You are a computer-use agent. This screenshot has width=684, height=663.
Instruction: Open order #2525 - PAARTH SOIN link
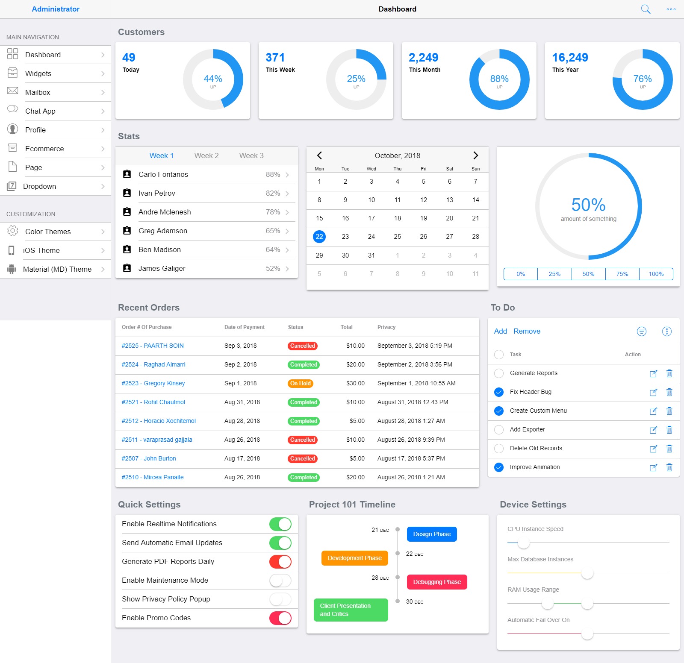click(x=153, y=346)
